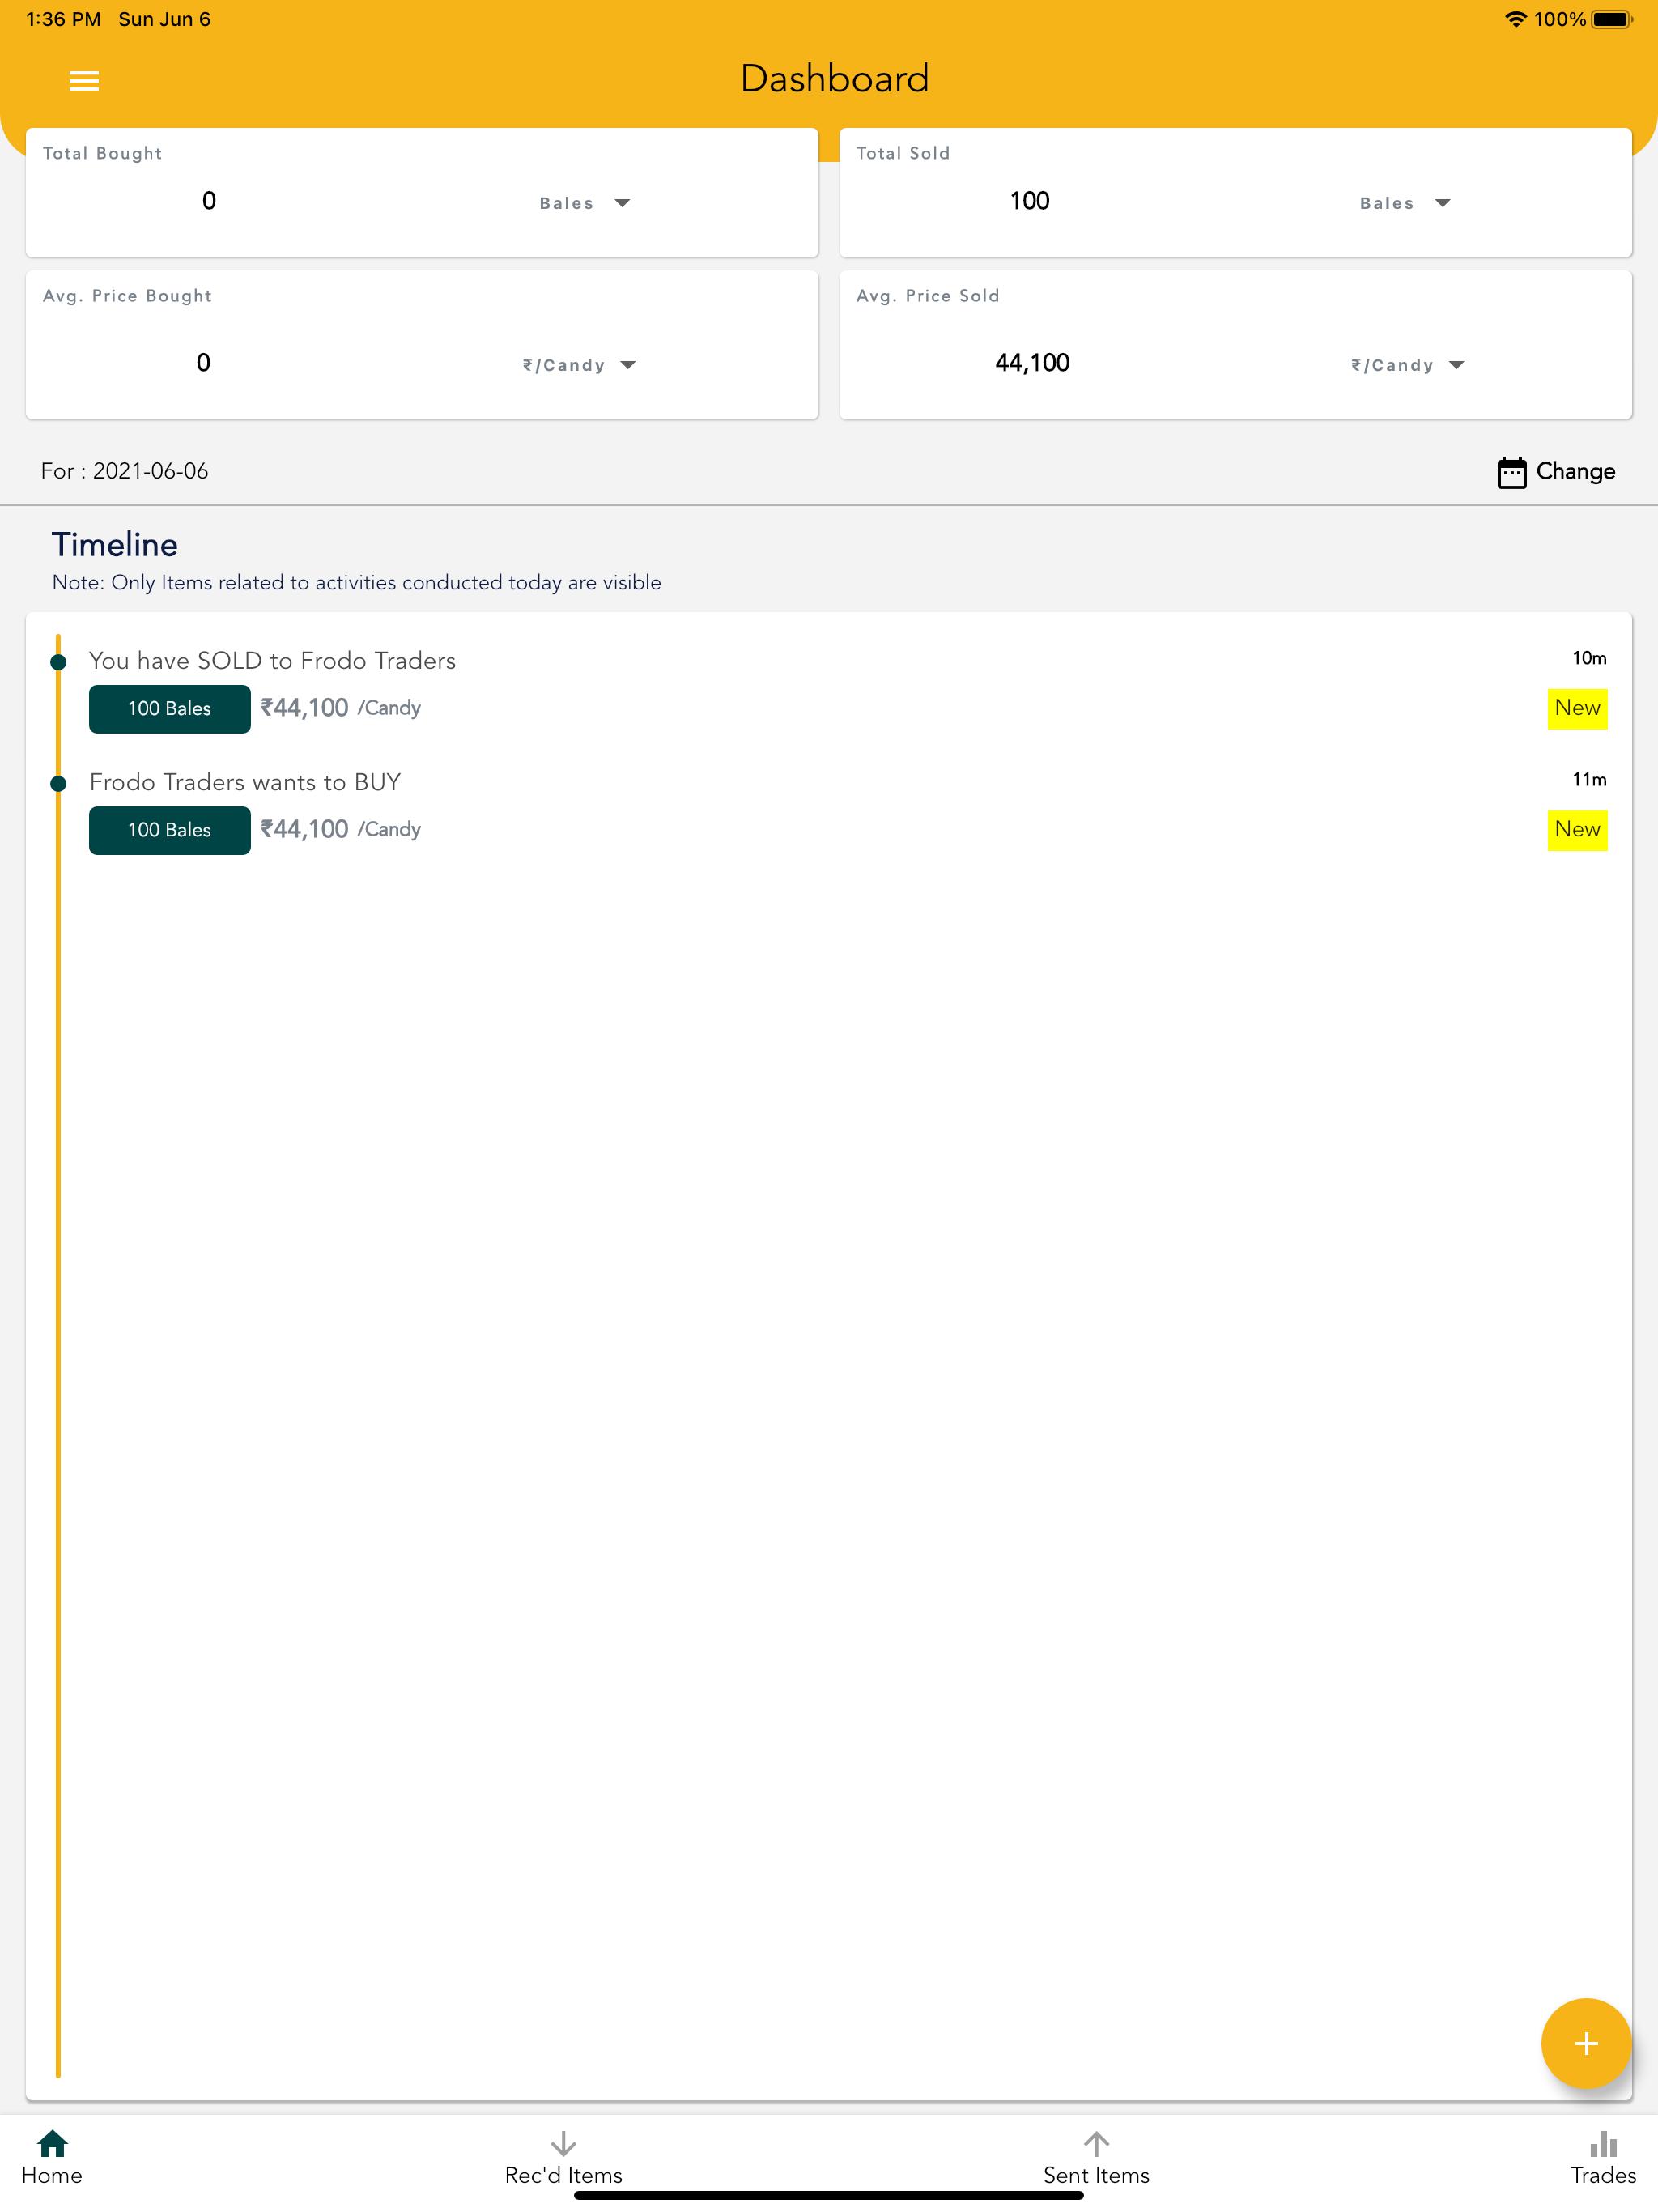Viewport: 1658px width, 2212px height.
Task: Click the Total Sold label
Action: pyautogui.click(x=903, y=153)
